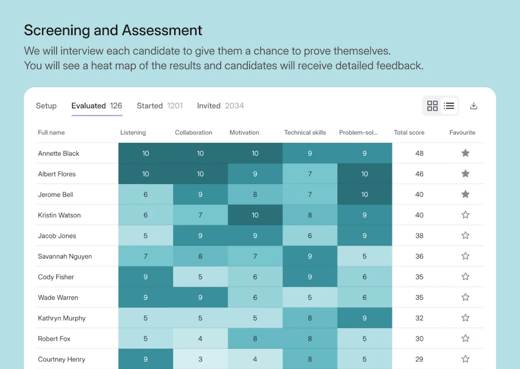The width and height of the screenshot is (520, 369).
Task: Open the Setup tab
Action: [x=46, y=106]
